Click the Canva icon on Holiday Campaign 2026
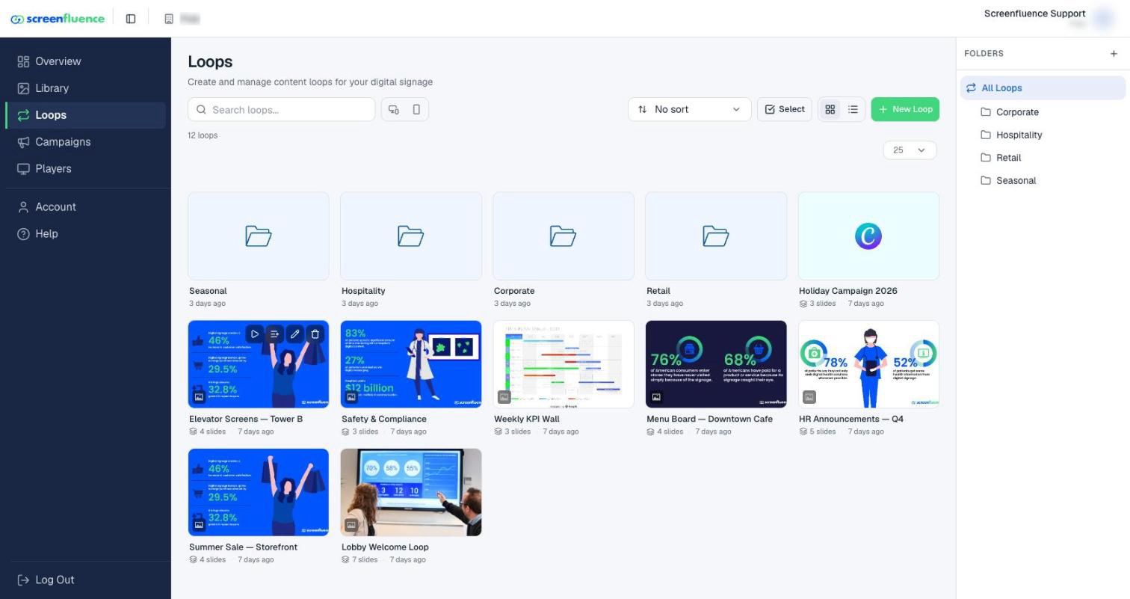 pos(868,236)
